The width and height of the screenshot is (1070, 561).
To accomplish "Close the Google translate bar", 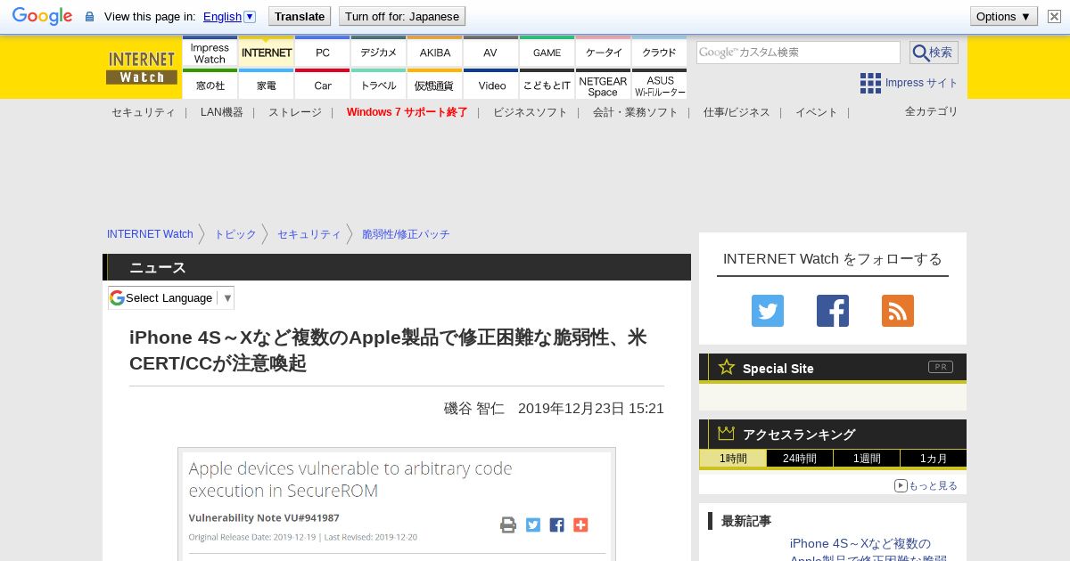I will [x=1054, y=16].
